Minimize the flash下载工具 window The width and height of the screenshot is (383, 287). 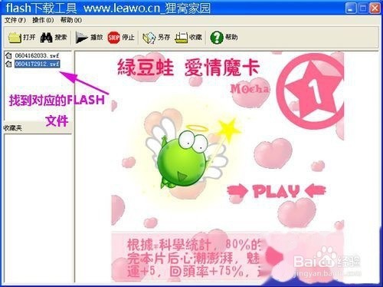click(350, 8)
